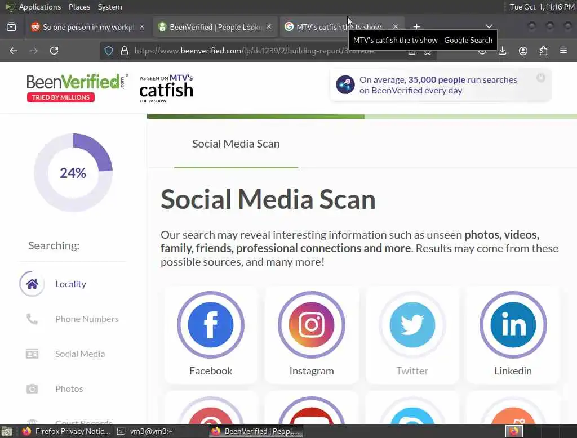Select the Social Media Scan step tab
577x438 pixels.
click(236, 144)
